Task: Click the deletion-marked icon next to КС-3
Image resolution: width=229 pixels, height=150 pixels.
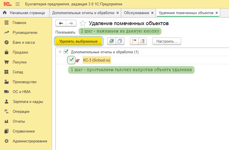Action: tap(78, 61)
